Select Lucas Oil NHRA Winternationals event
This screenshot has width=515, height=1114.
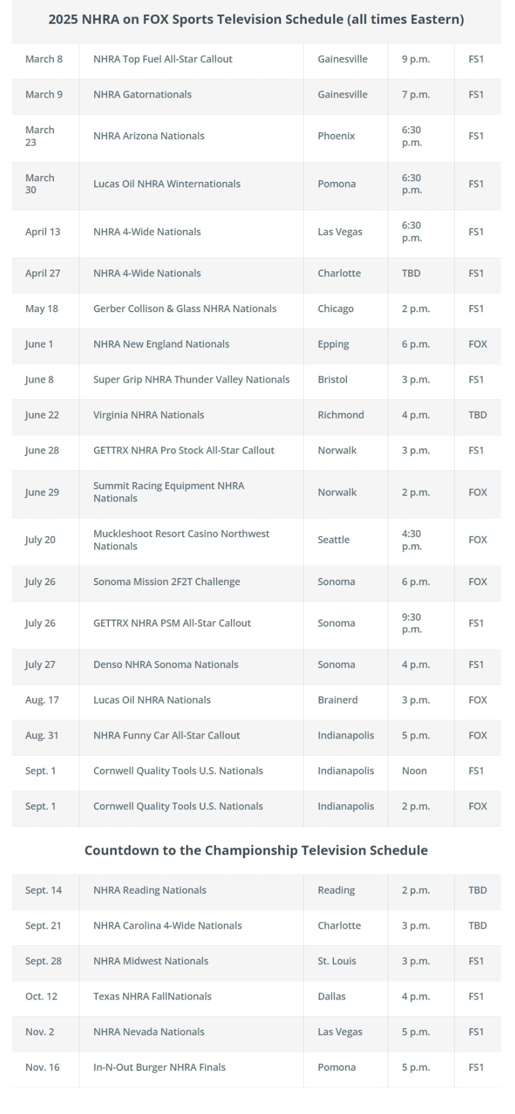[x=167, y=184]
